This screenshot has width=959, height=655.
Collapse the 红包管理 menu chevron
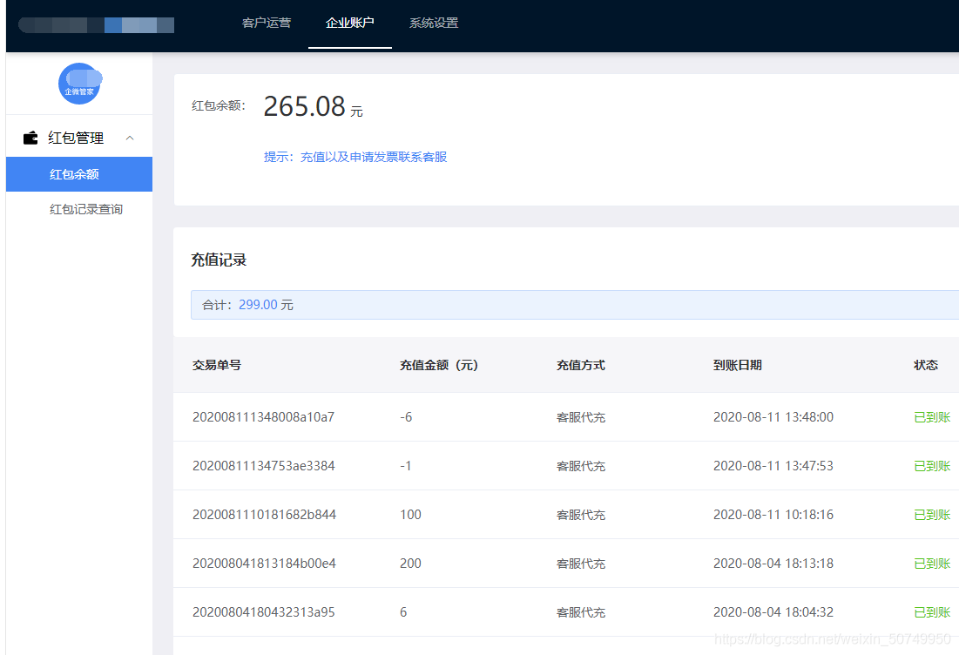coord(130,138)
